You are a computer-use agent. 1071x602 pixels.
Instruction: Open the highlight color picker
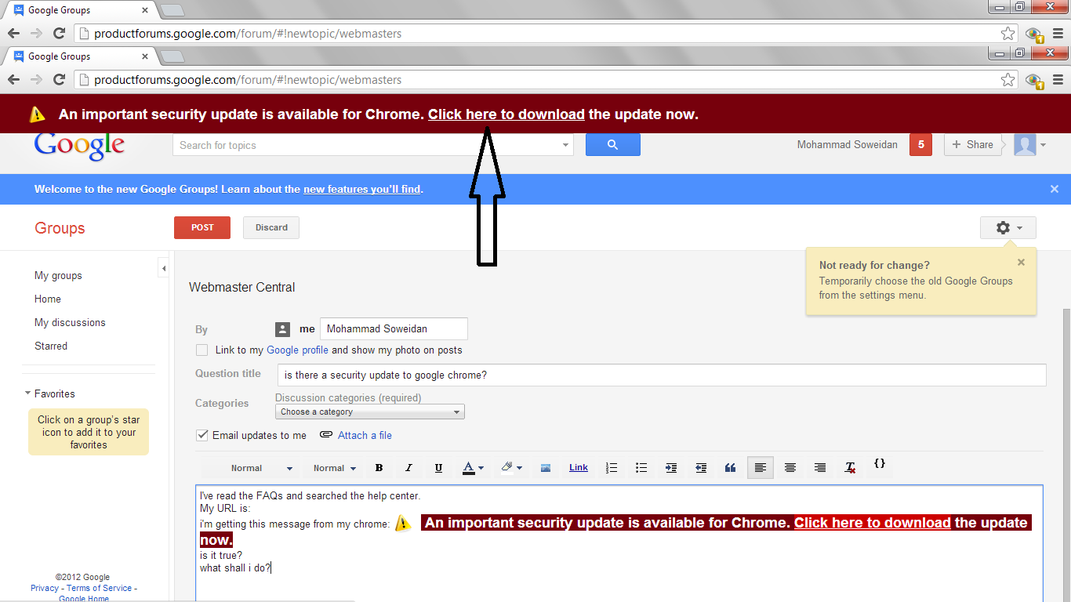click(x=511, y=468)
